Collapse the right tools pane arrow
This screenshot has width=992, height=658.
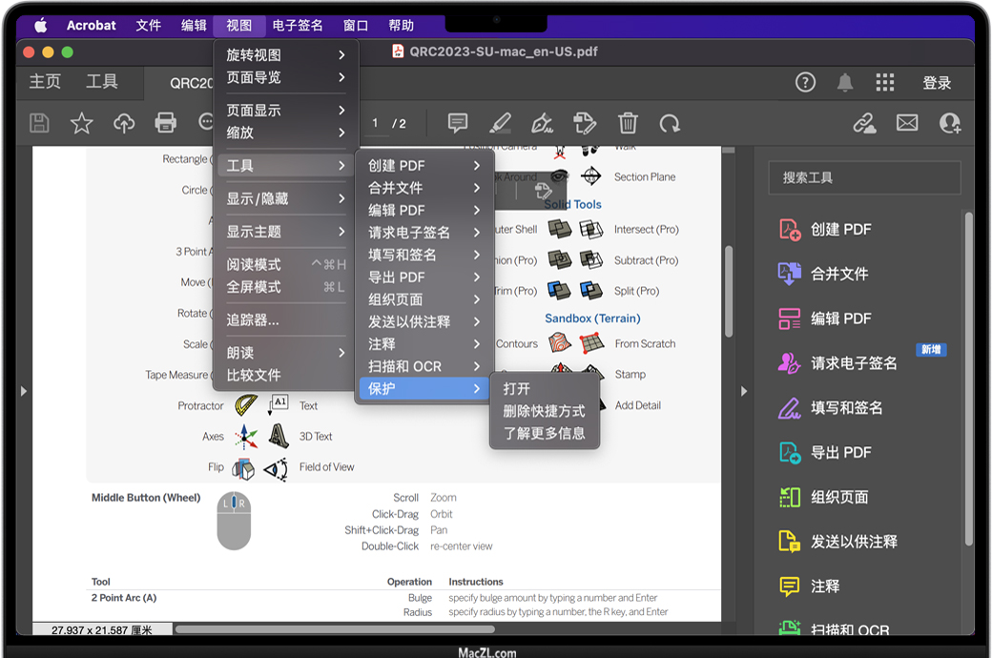(744, 391)
